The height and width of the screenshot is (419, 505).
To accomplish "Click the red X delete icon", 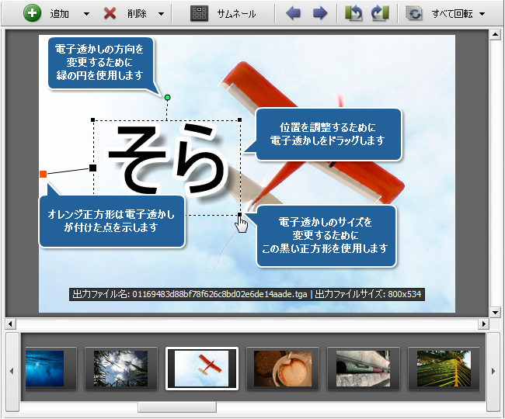I will [110, 13].
